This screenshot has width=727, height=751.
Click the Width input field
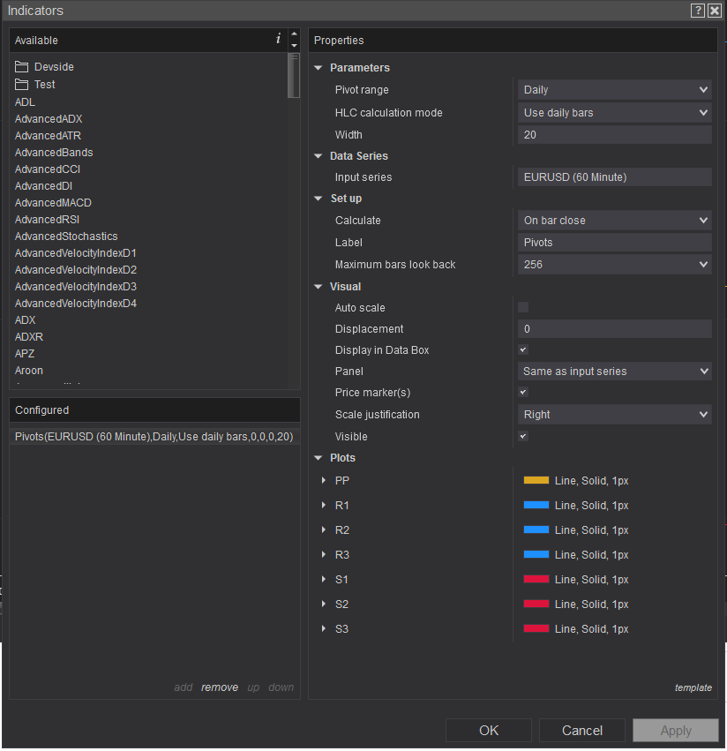pos(614,135)
